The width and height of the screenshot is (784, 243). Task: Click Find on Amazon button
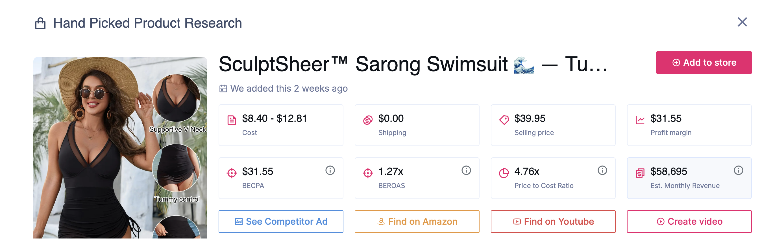pyautogui.click(x=417, y=221)
